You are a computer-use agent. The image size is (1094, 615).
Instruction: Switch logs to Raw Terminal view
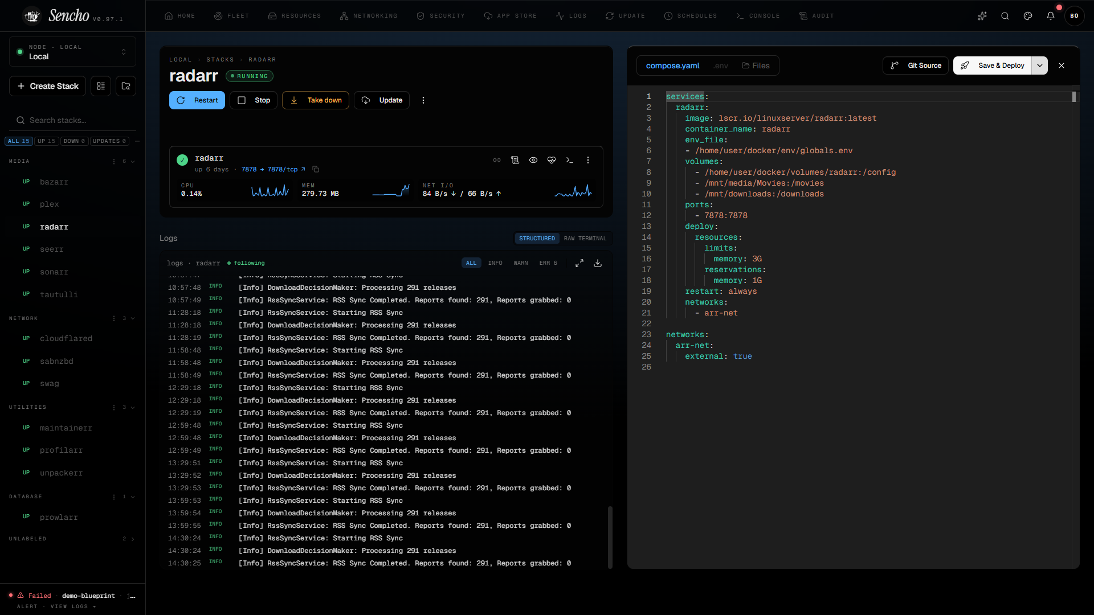[x=585, y=239]
